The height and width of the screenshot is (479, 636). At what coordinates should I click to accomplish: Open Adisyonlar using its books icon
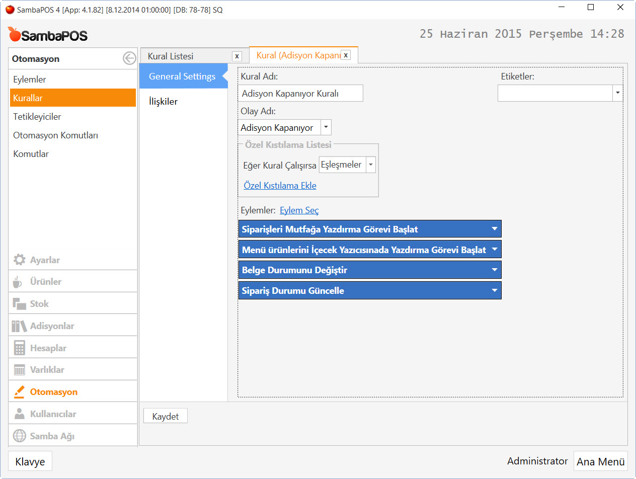click(x=19, y=326)
